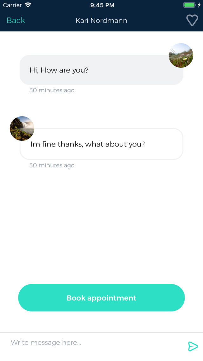Tap the heart favorite icon
The height and width of the screenshot is (361, 203).
coord(192,20)
